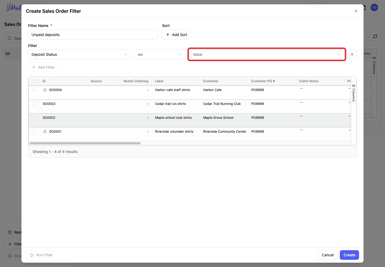Check the SO00001 row checkbox
This screenshot has height=267, width=385.
pos(34,131)
